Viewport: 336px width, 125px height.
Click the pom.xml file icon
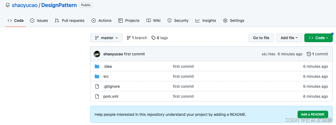(x=97, y=96)
